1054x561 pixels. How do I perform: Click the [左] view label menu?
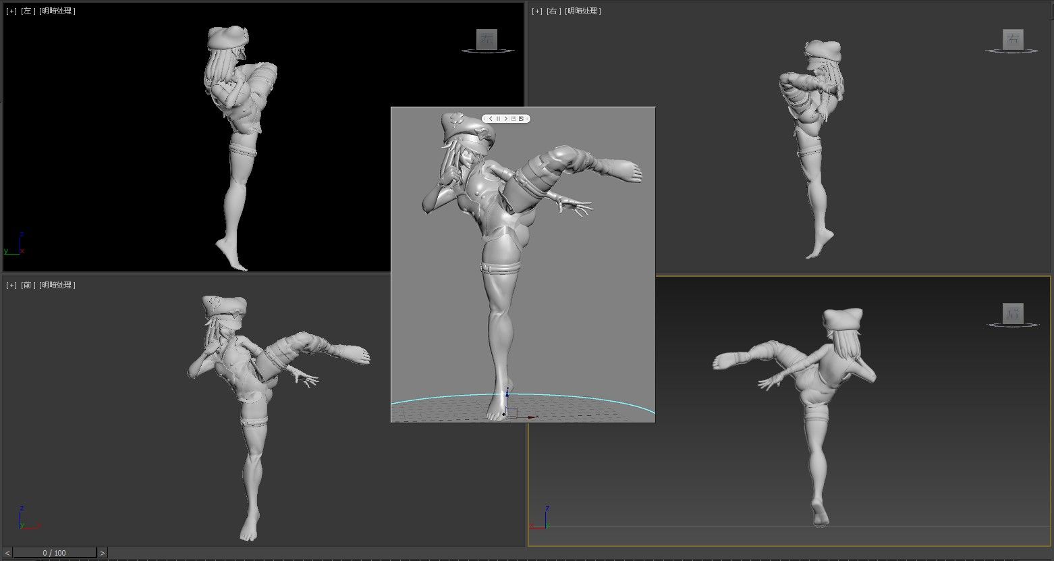click(x=28, y=11)
